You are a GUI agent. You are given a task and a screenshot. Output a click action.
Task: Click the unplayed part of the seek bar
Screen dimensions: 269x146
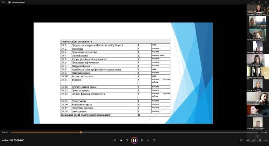click(161, 132)
